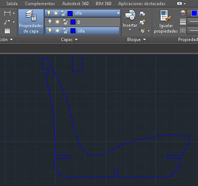Toggle viewport freeze icon for layer 0
The width and height of the screenshot is (198, 186).
65,20
